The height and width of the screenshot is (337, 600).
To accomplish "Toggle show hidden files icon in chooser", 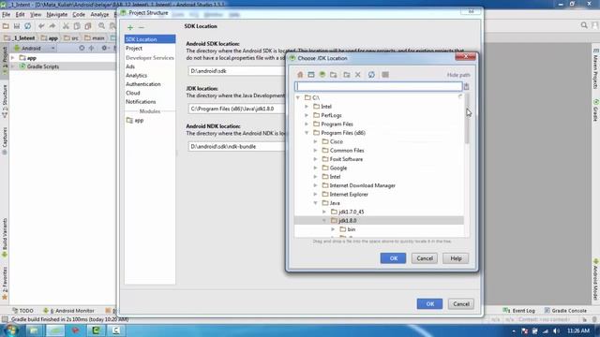I will tap(385, 75).
